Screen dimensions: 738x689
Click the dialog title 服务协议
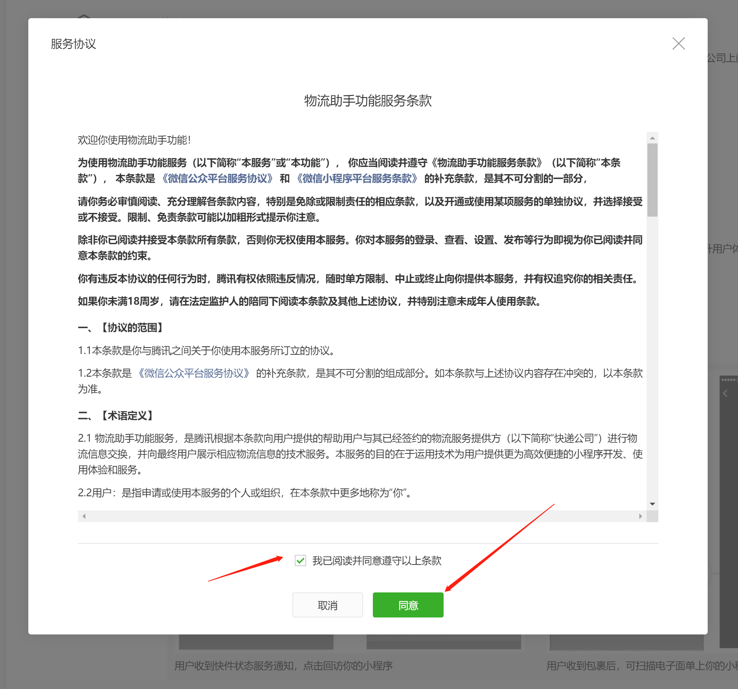[74, 44]
